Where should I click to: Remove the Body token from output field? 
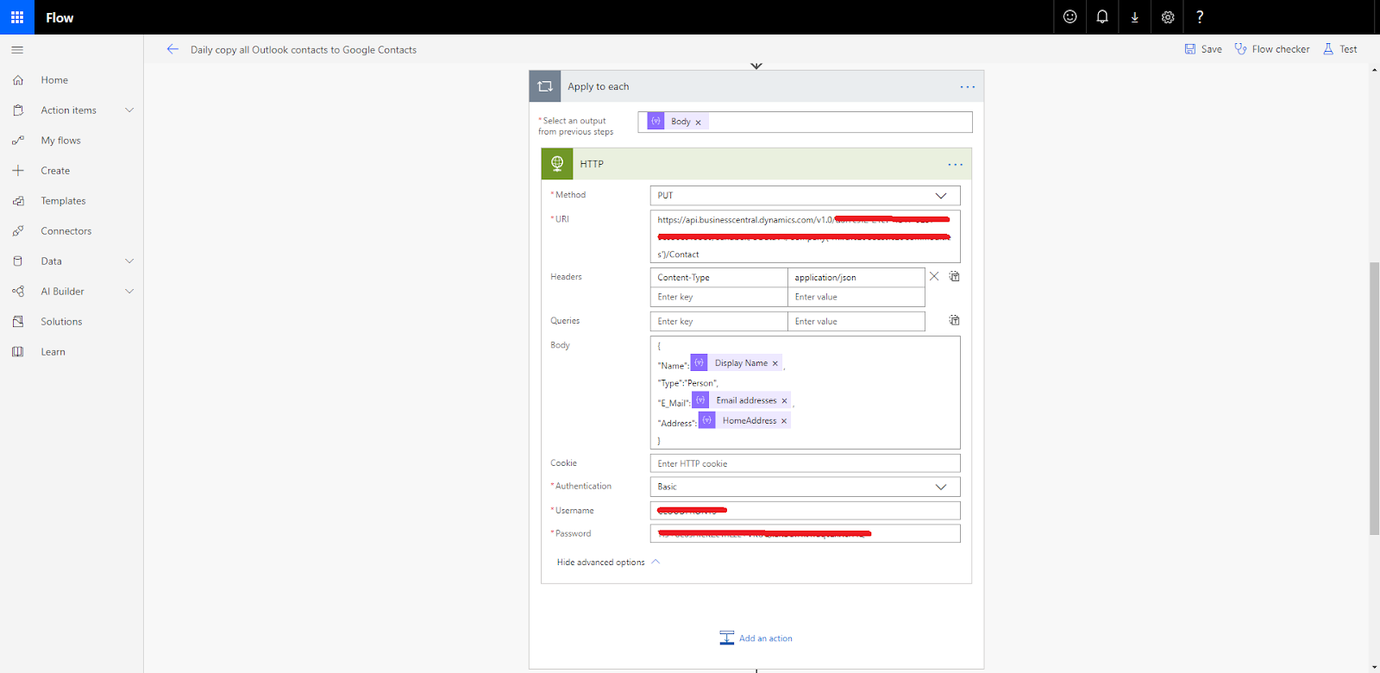point(699,123)
